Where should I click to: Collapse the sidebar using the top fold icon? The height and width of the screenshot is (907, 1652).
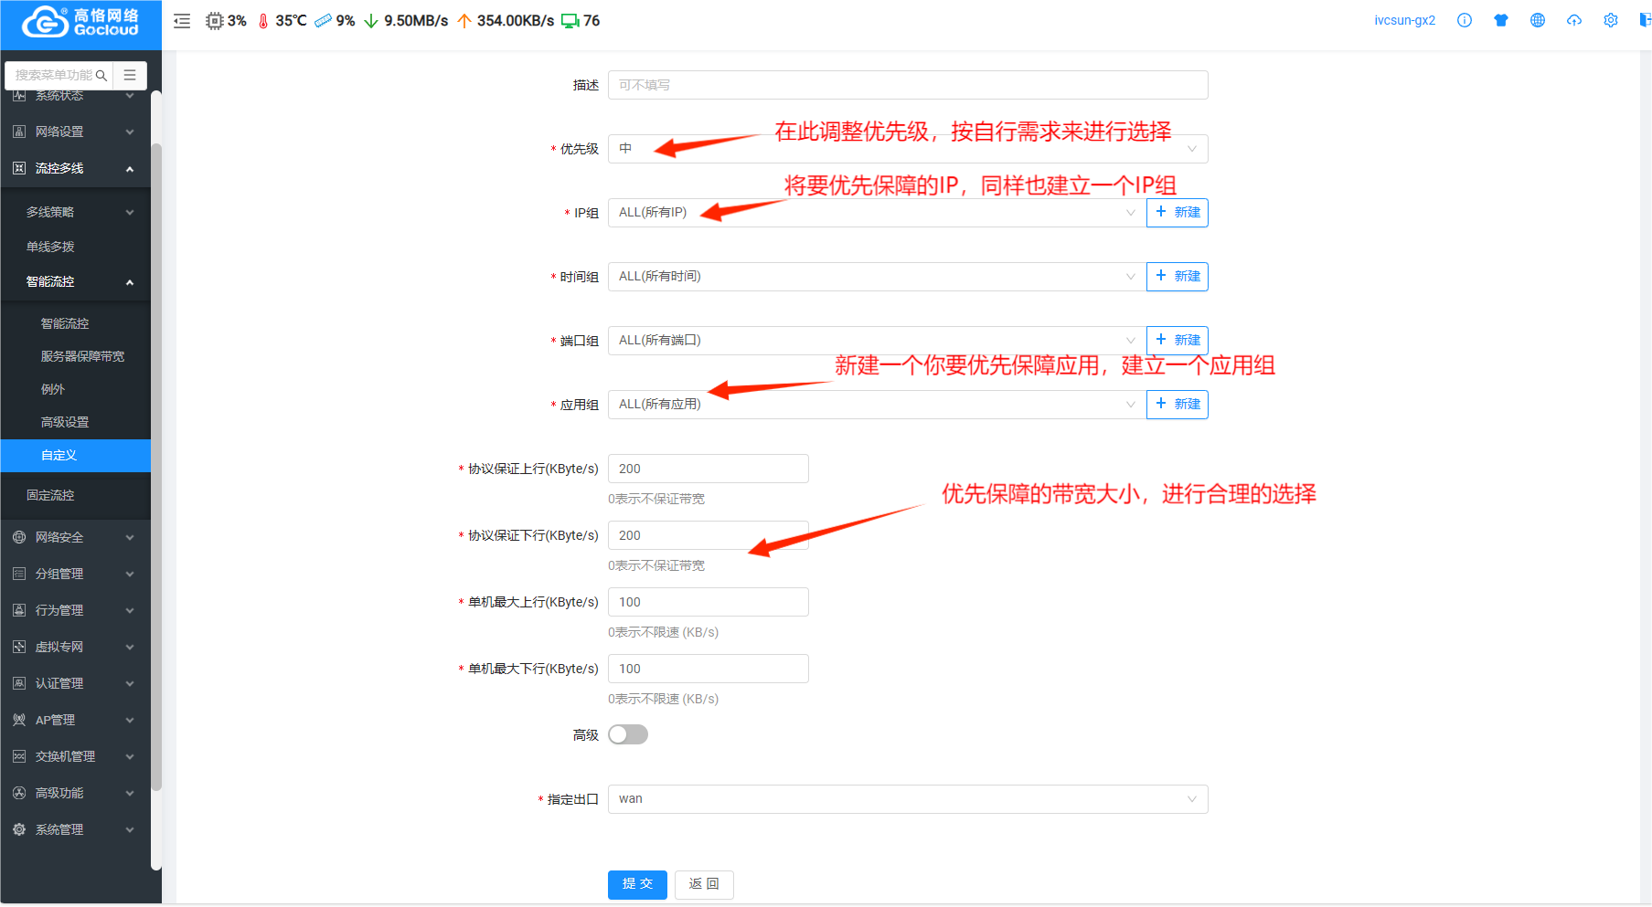pyautogui.click(x=182, y=21)
